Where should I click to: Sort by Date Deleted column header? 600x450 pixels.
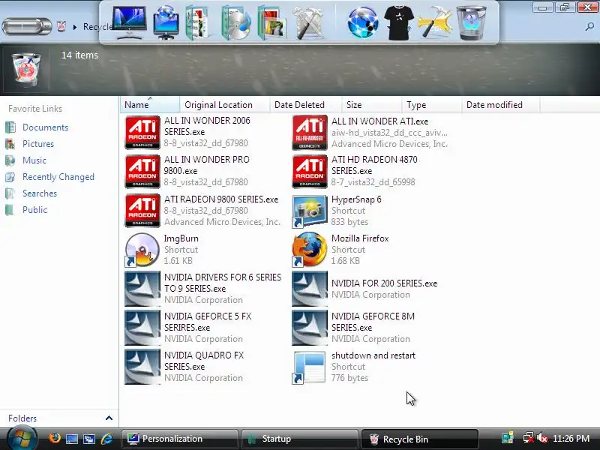(305, 105)
